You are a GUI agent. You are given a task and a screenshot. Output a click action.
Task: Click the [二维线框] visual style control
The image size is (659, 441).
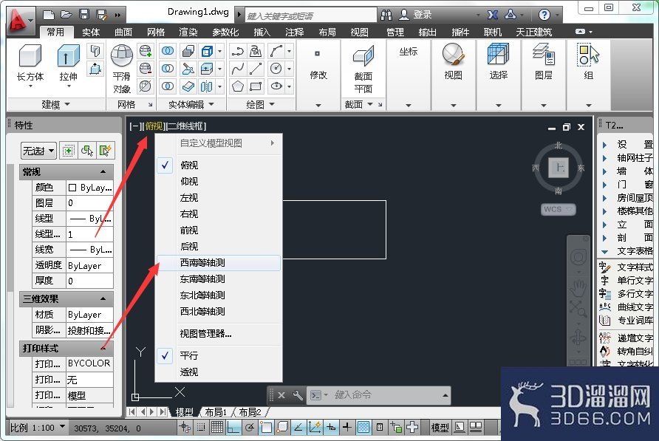[185, 126]
